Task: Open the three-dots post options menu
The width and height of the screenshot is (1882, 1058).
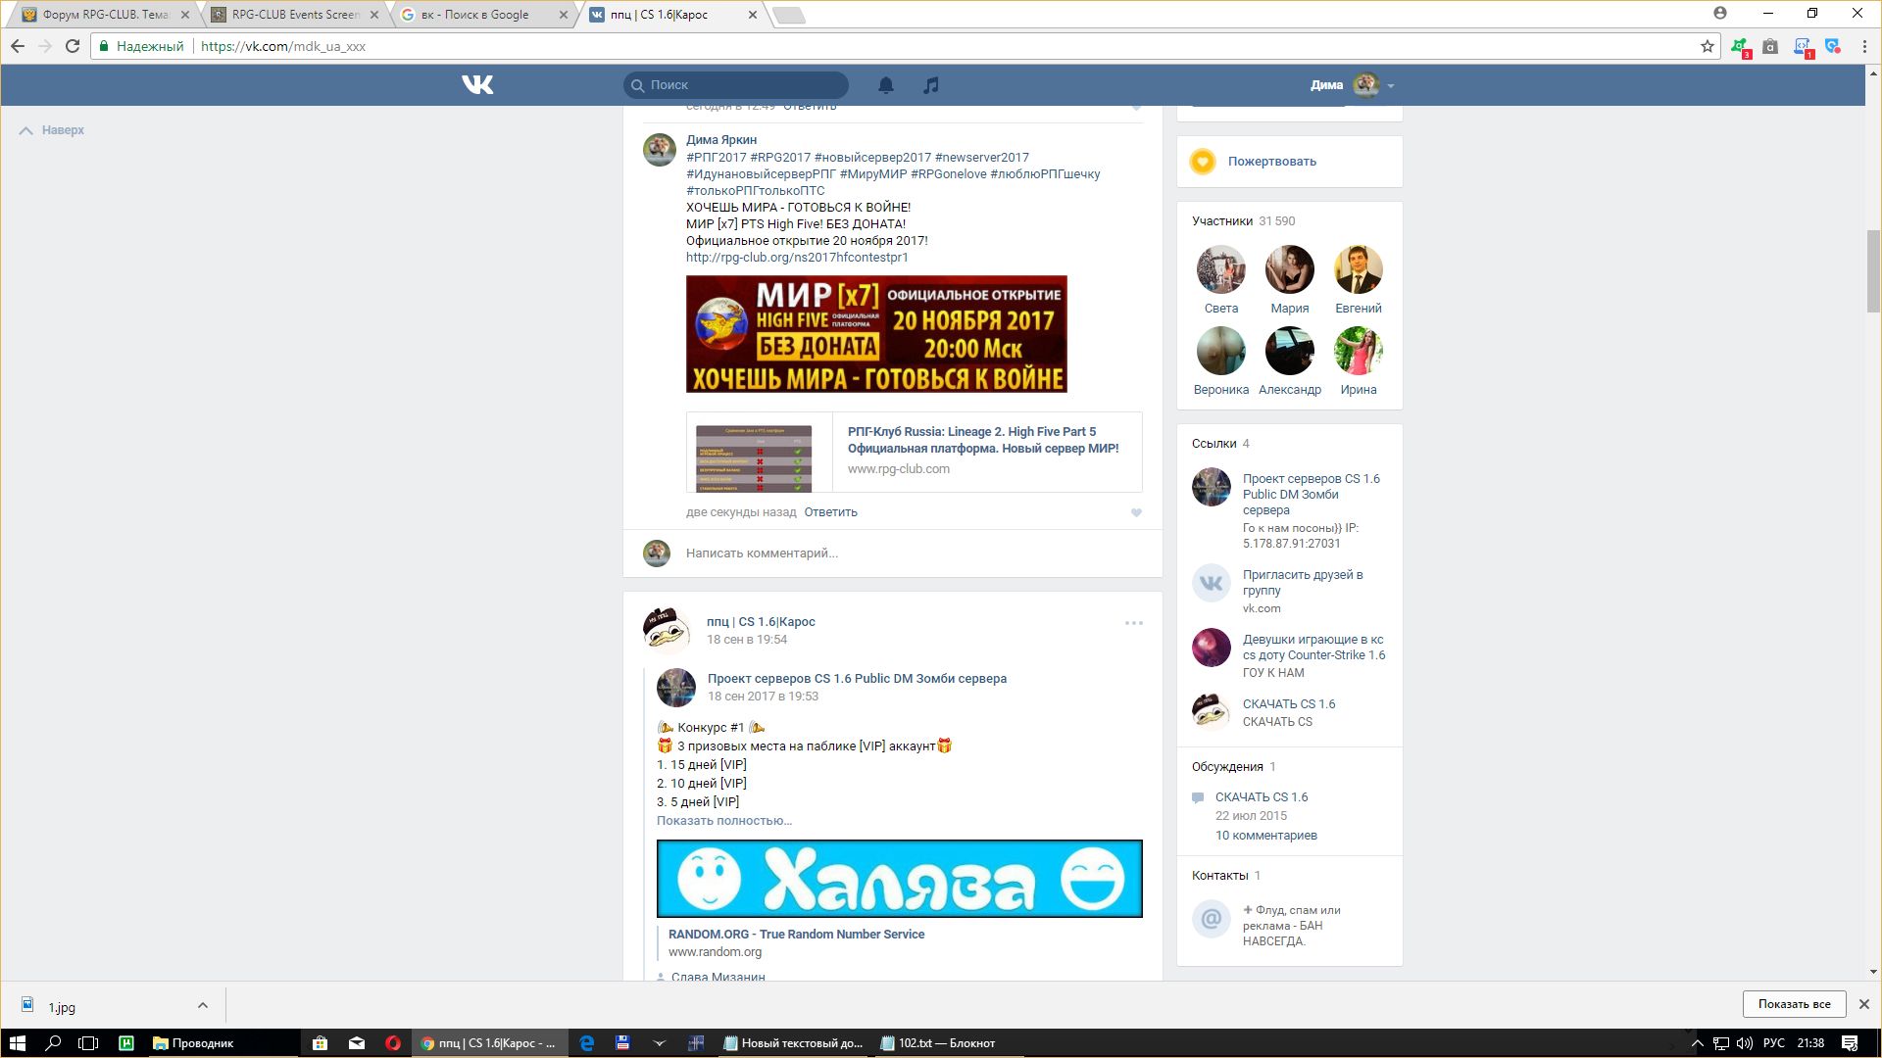Action: pos(1134,623)
